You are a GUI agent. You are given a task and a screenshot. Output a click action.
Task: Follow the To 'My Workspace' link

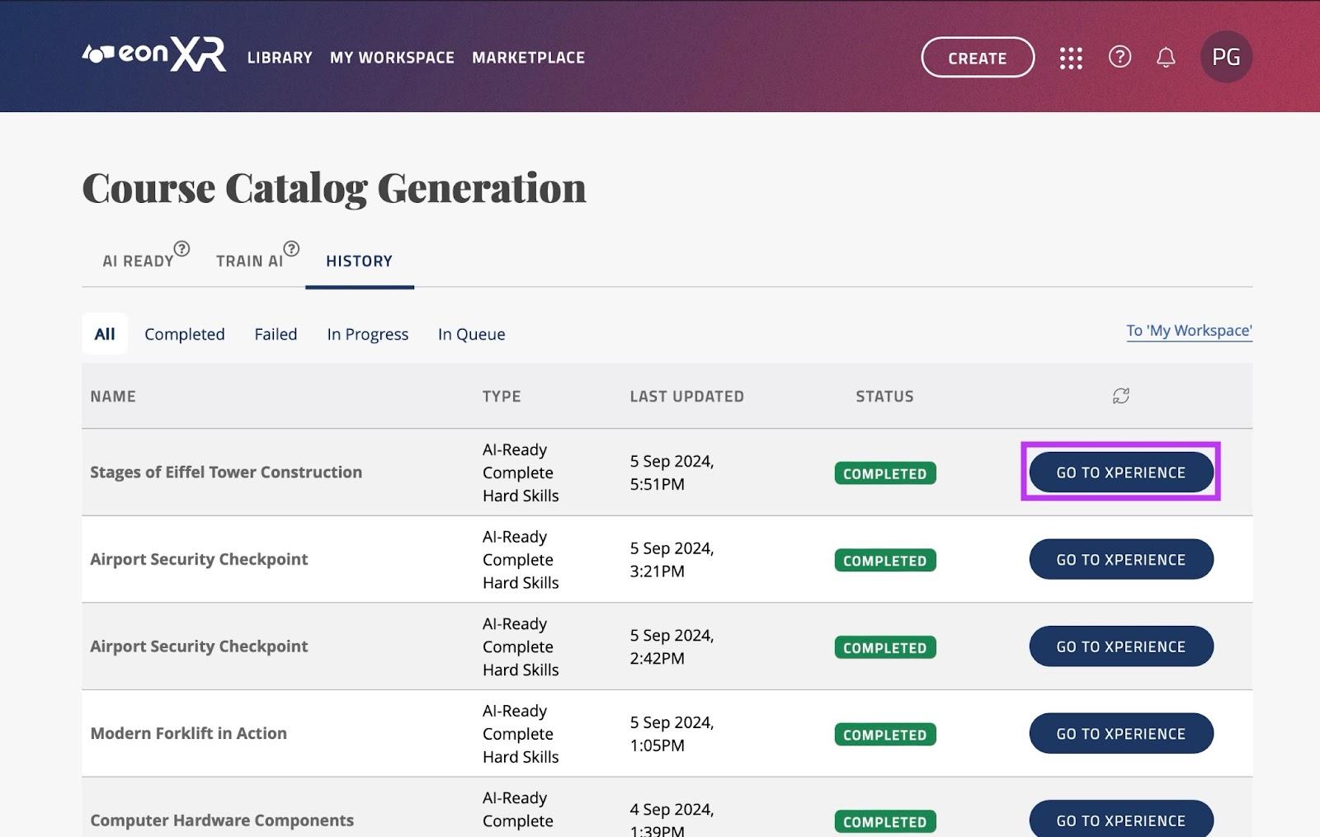point(1189,331)
